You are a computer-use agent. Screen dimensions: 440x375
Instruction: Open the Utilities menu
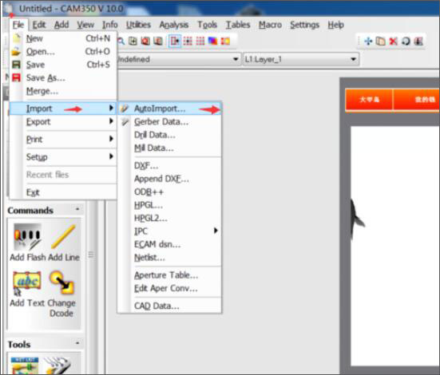(x=138, y=25)
